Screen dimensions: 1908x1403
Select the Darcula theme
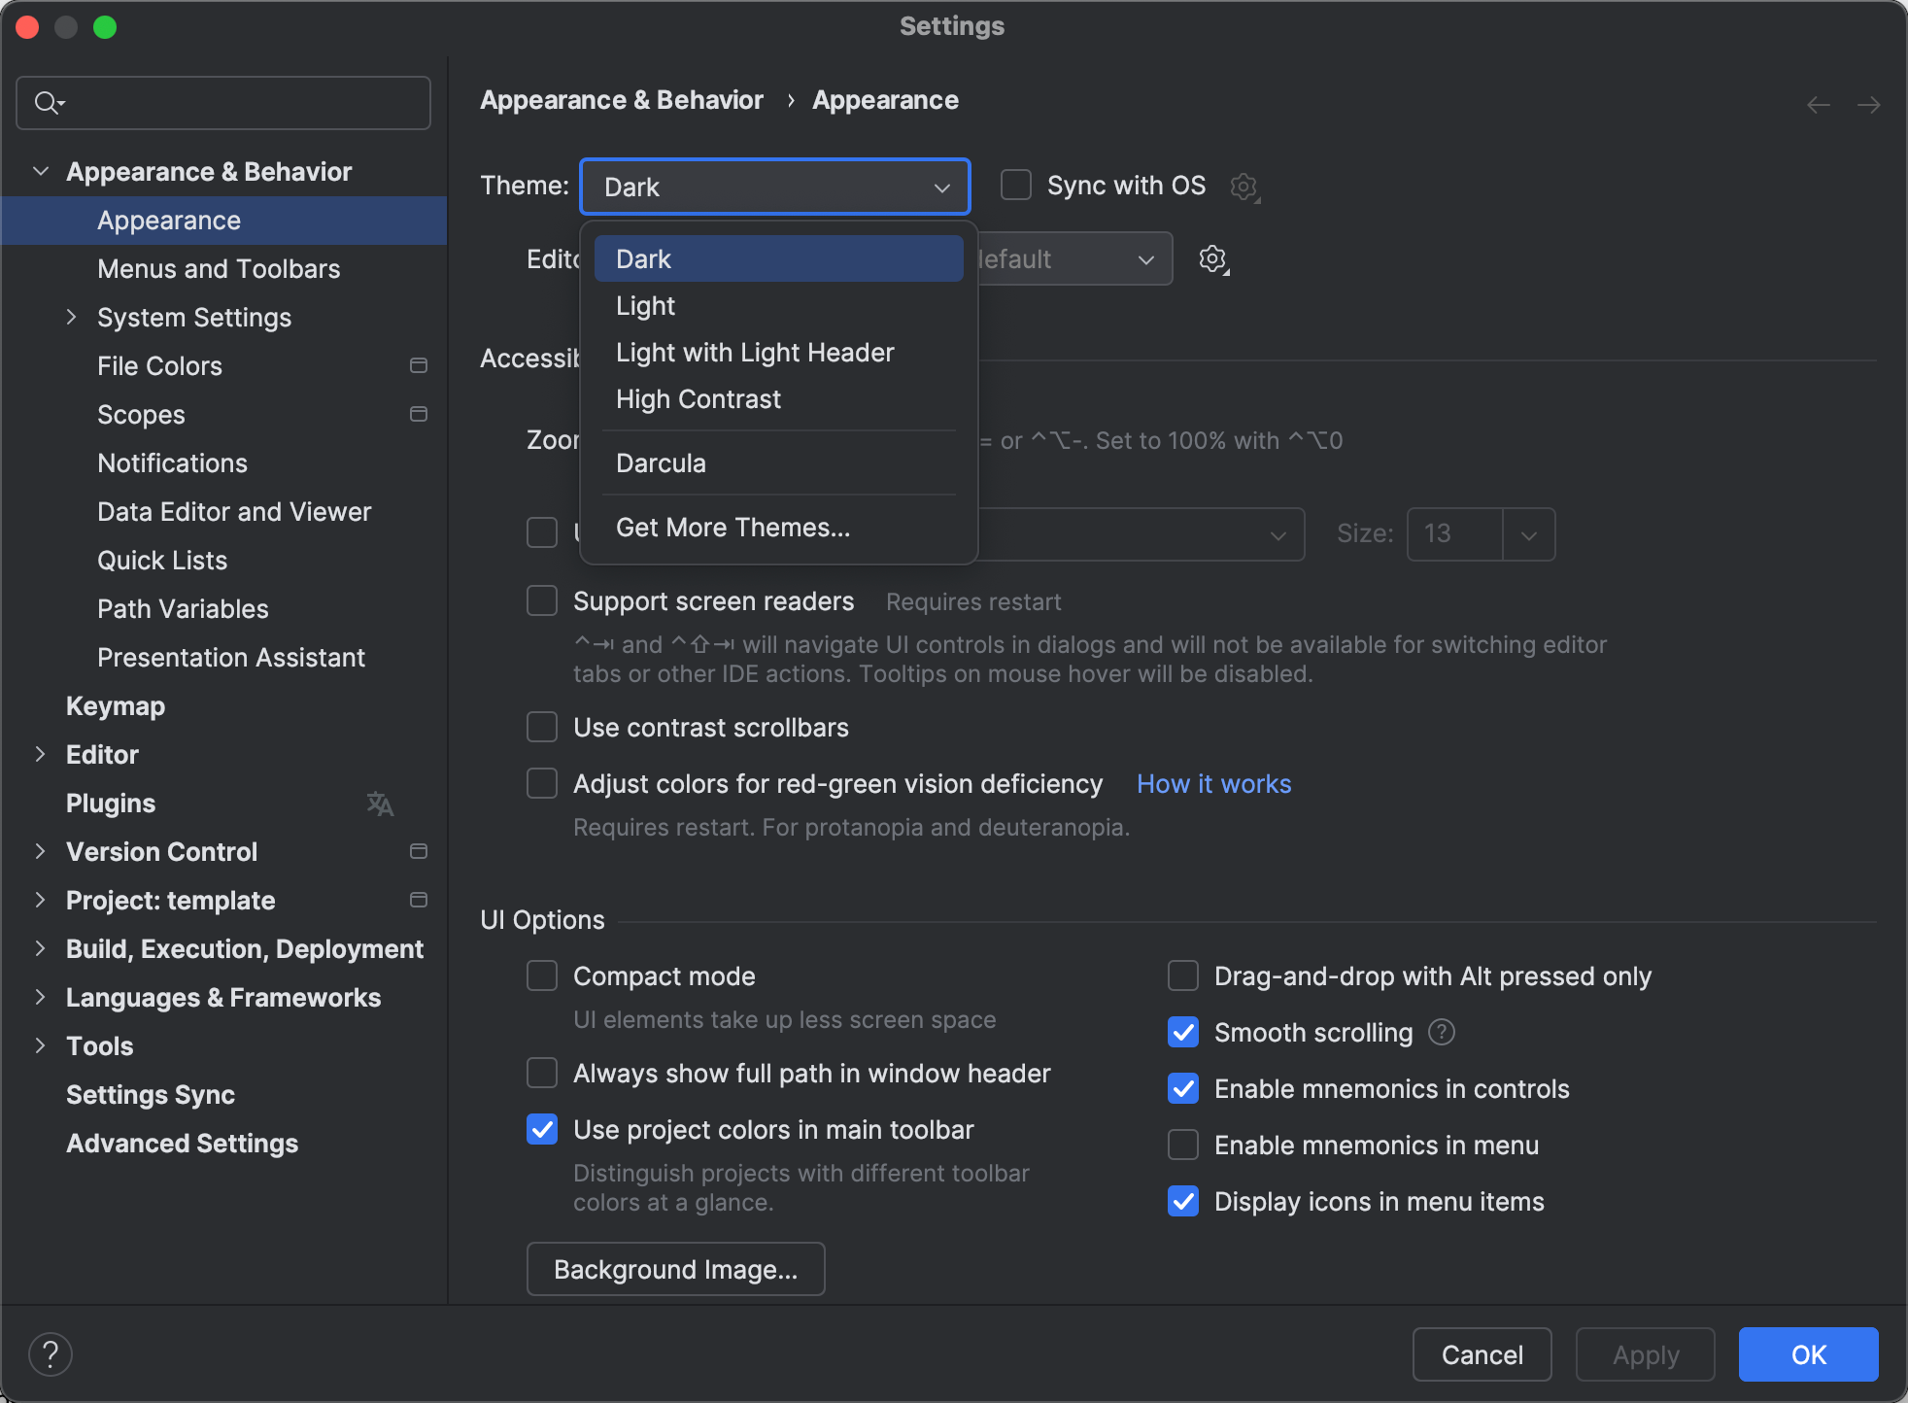[661, 462]
